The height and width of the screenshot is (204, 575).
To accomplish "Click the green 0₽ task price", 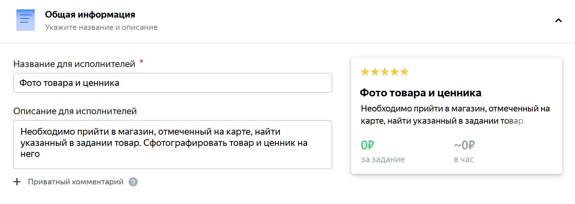I will [x=367, y=145].
